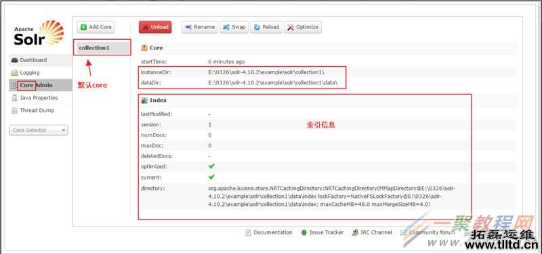Image resolution: width=542 pixels, height=254 pixels.
Task: Click the Dashboard gauge icon
Action: pos(14,60)
